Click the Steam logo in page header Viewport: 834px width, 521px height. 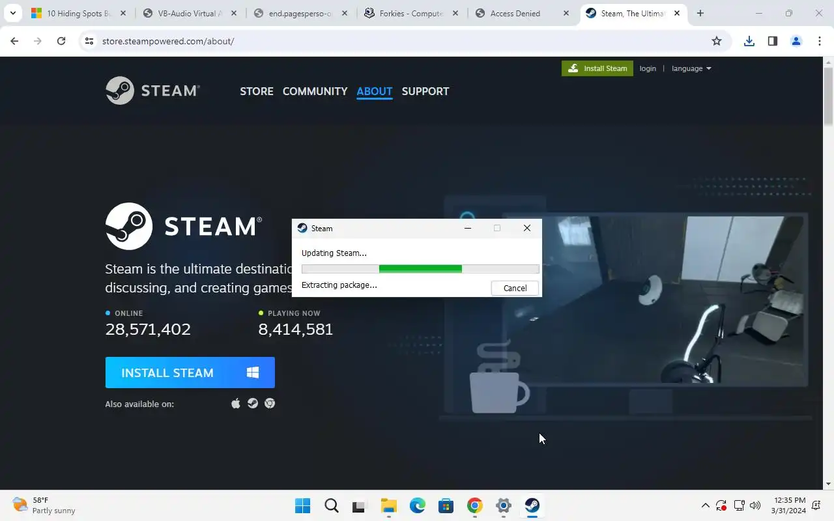point(152,91)
